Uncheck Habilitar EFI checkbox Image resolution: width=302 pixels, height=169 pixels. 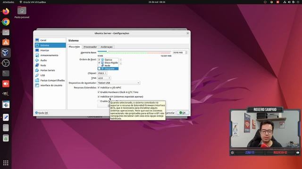tap(99, 97)
